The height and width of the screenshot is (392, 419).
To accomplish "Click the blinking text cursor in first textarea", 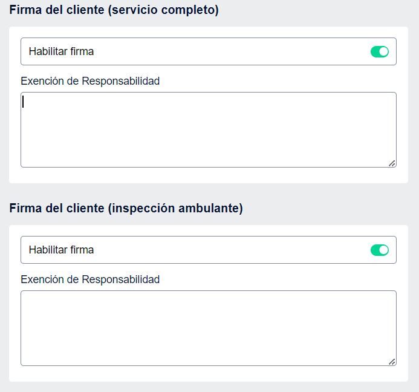I will click(24, 102).
